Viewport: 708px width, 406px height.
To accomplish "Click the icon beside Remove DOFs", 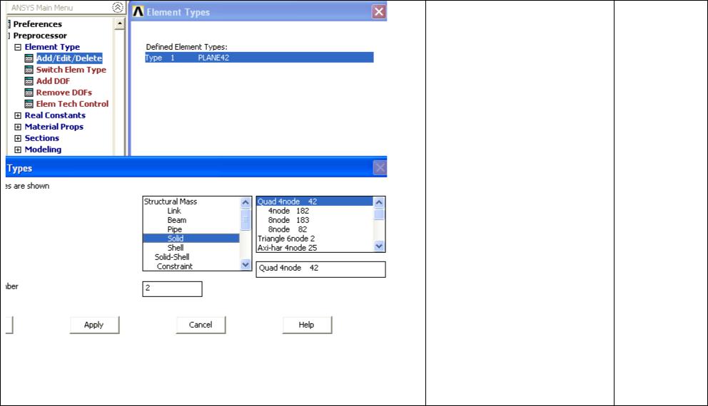I will pyautogui.click(x=29, y=93).
